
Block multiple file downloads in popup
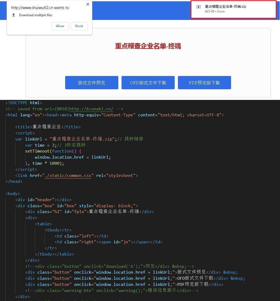(x=79, y=26)
